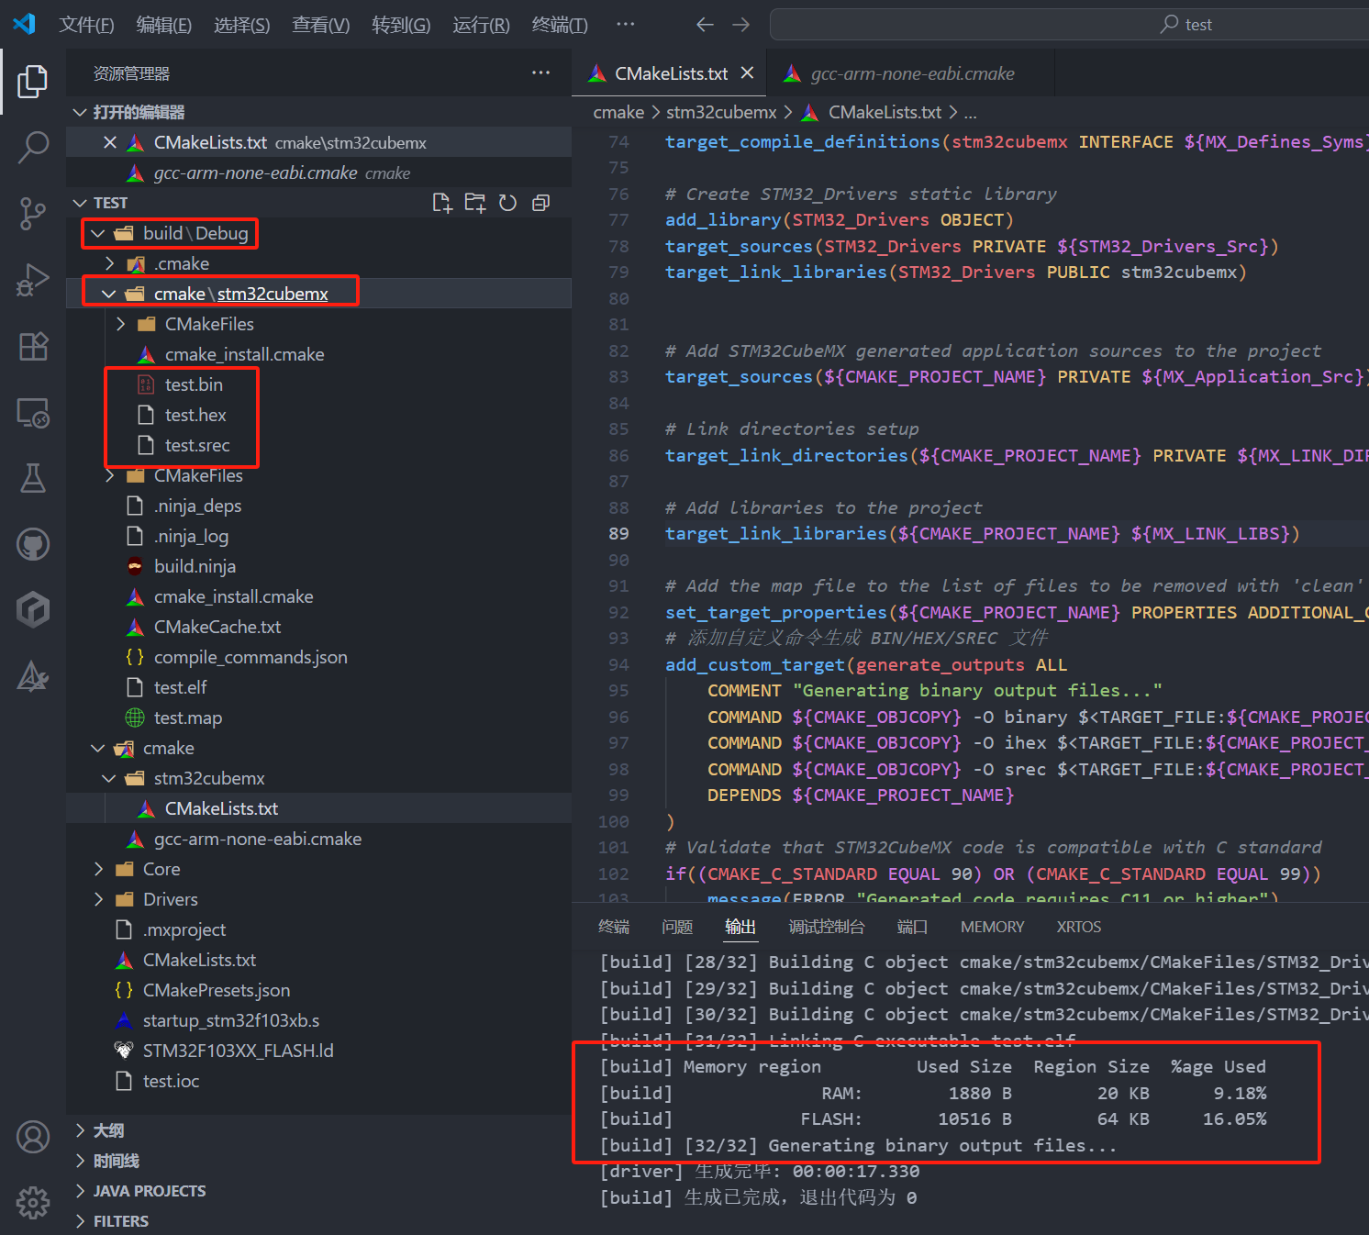Expand the Core folder
Viewport: 1369px width, 1235px height.
(x=318, y=869)
